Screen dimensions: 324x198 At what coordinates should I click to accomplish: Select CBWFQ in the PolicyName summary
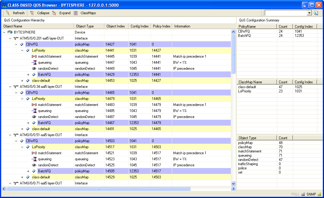244,31
